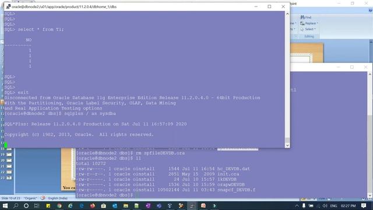Open Microsoft Teams from the taskbar
The width and height of the screenshot is (373, 210).
click(159, 206)
